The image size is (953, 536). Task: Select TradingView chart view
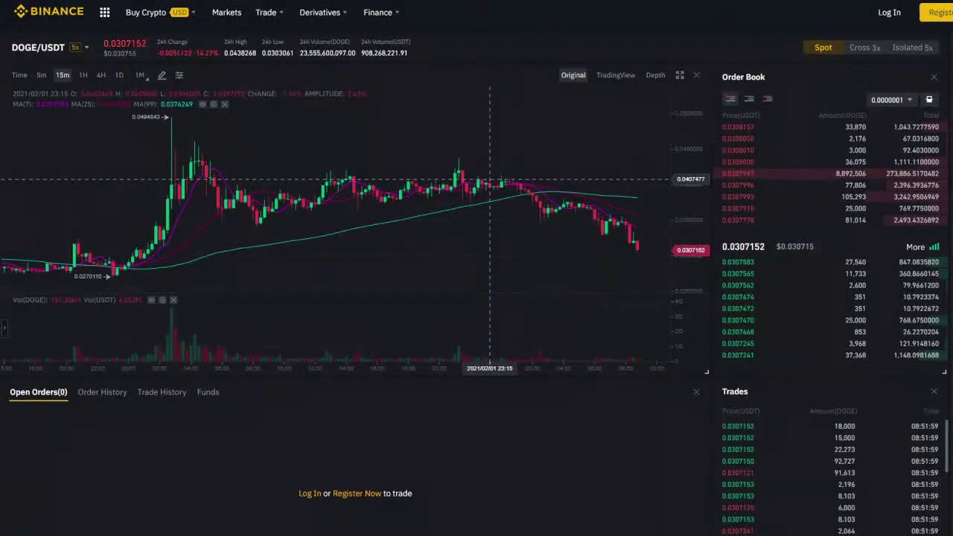[x=616, y=75]
